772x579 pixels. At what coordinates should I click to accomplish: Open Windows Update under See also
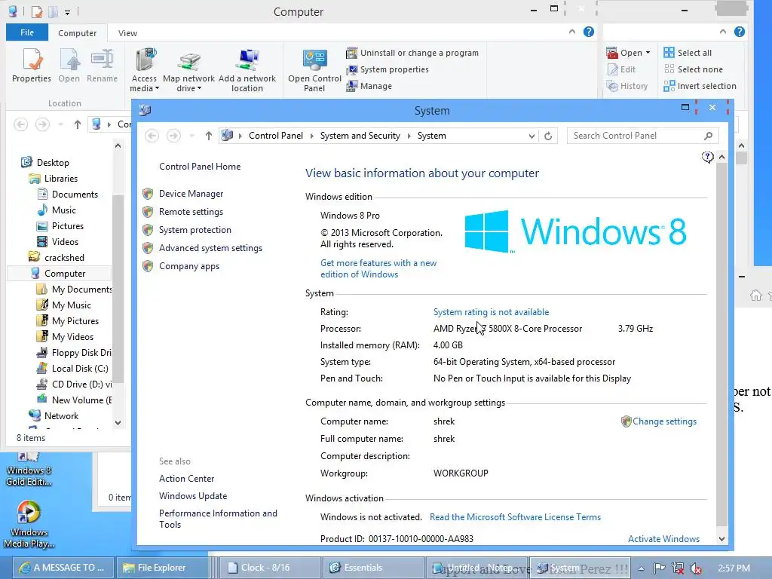pyautogui.click(x=193, y=496)
